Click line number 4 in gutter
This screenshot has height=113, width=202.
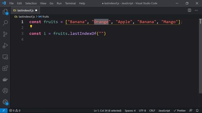(x=22, y=40)
